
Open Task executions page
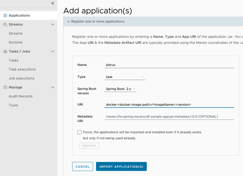pyautogui.click(x=22, y=69)
